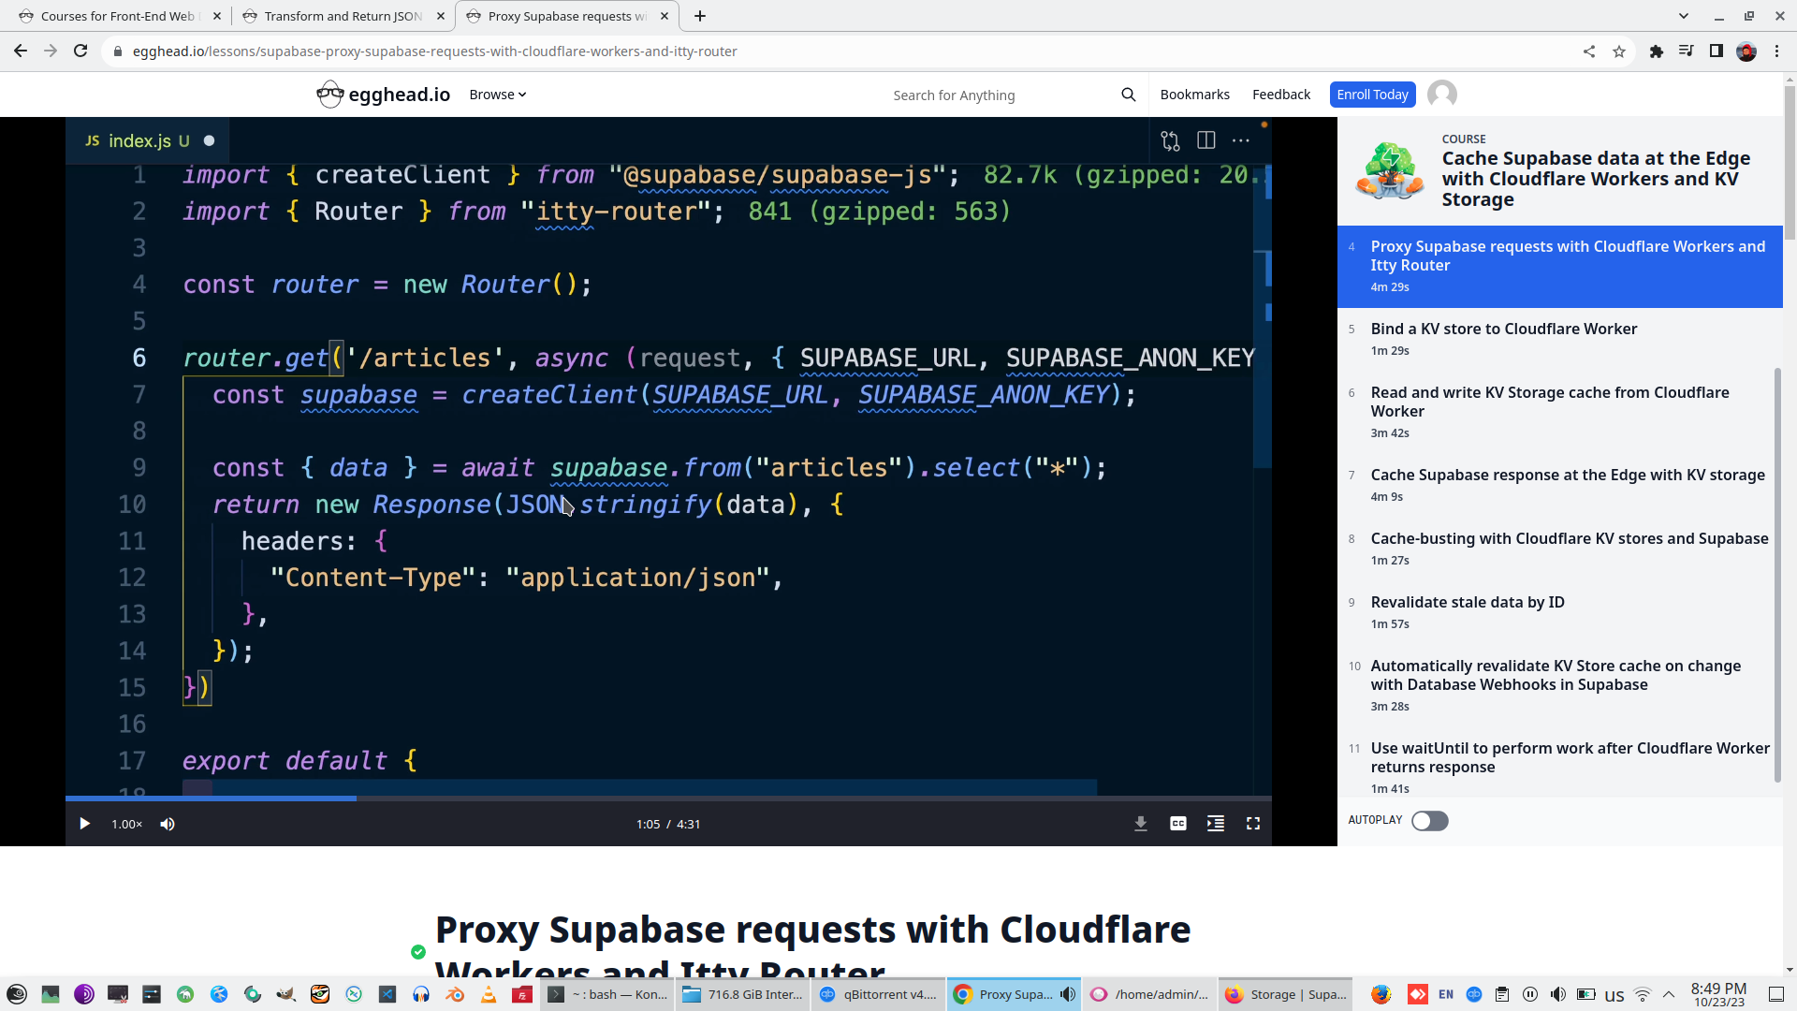
Task: Click the search magnifier icon
Action: point(1128,95)
